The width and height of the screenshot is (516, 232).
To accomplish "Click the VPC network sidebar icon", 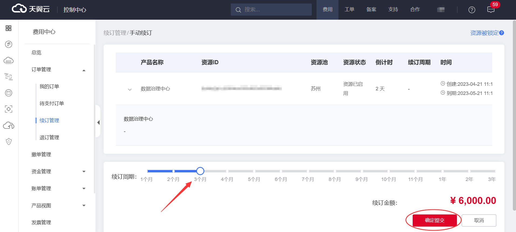I will click(x=9, y=77).
